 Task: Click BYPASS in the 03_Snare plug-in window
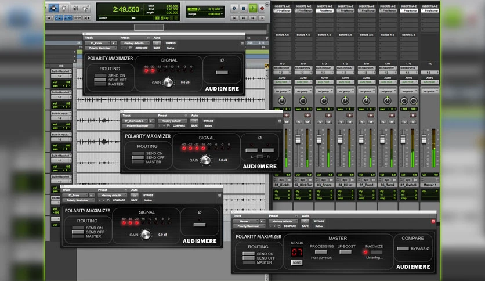(x=148, y=195)
